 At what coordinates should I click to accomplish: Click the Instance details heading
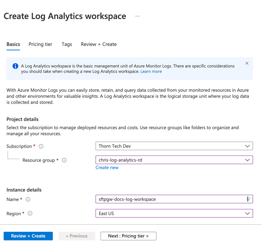click(x=24, y=190)
